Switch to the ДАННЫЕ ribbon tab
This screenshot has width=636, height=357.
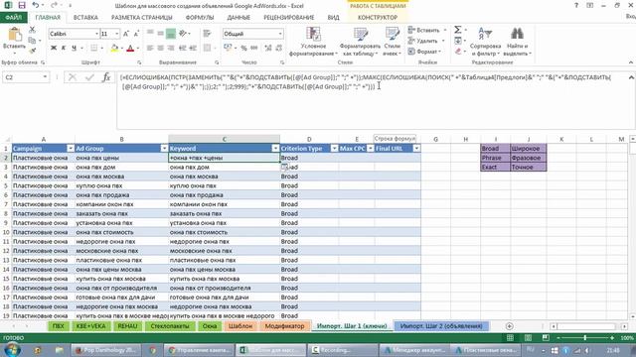(238, 18)
